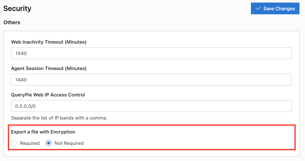Click the 'Not Required' option label text
Viewport: 305px width, 161px height.
tap(69, 143)
